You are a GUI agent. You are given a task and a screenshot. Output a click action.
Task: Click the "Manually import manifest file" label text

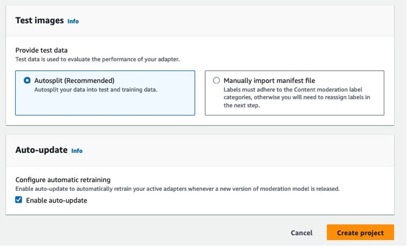click(x=269, y=81)
